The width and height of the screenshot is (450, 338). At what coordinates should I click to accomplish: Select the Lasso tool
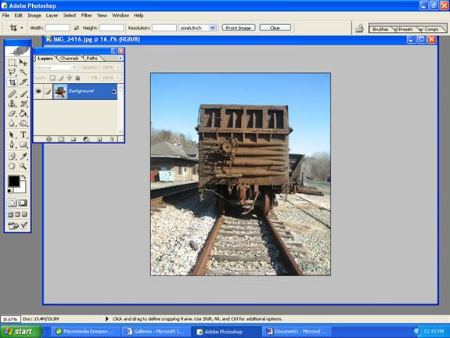point(12,72)
